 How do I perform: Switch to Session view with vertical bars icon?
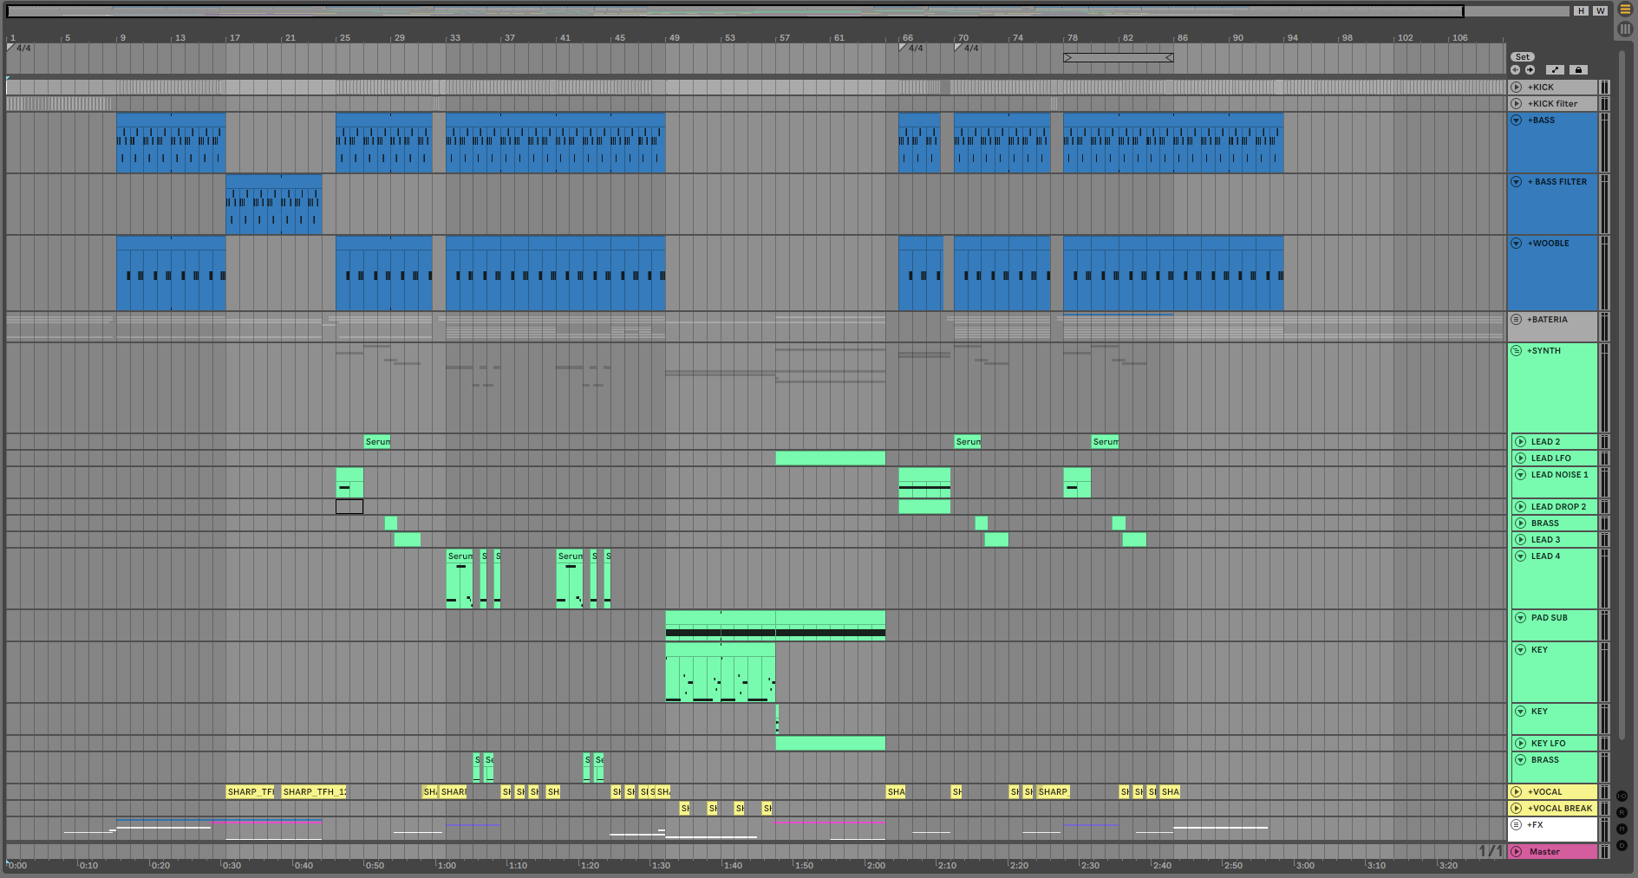click(1625, 29)
